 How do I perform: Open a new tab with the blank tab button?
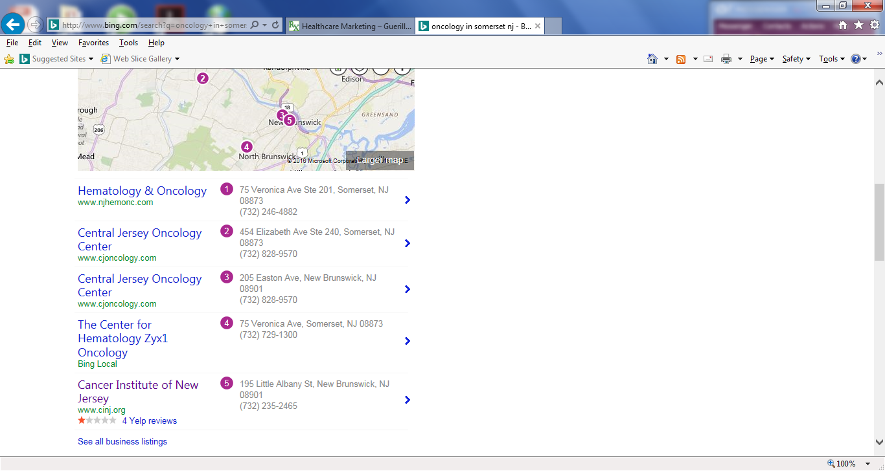point(553,26)
